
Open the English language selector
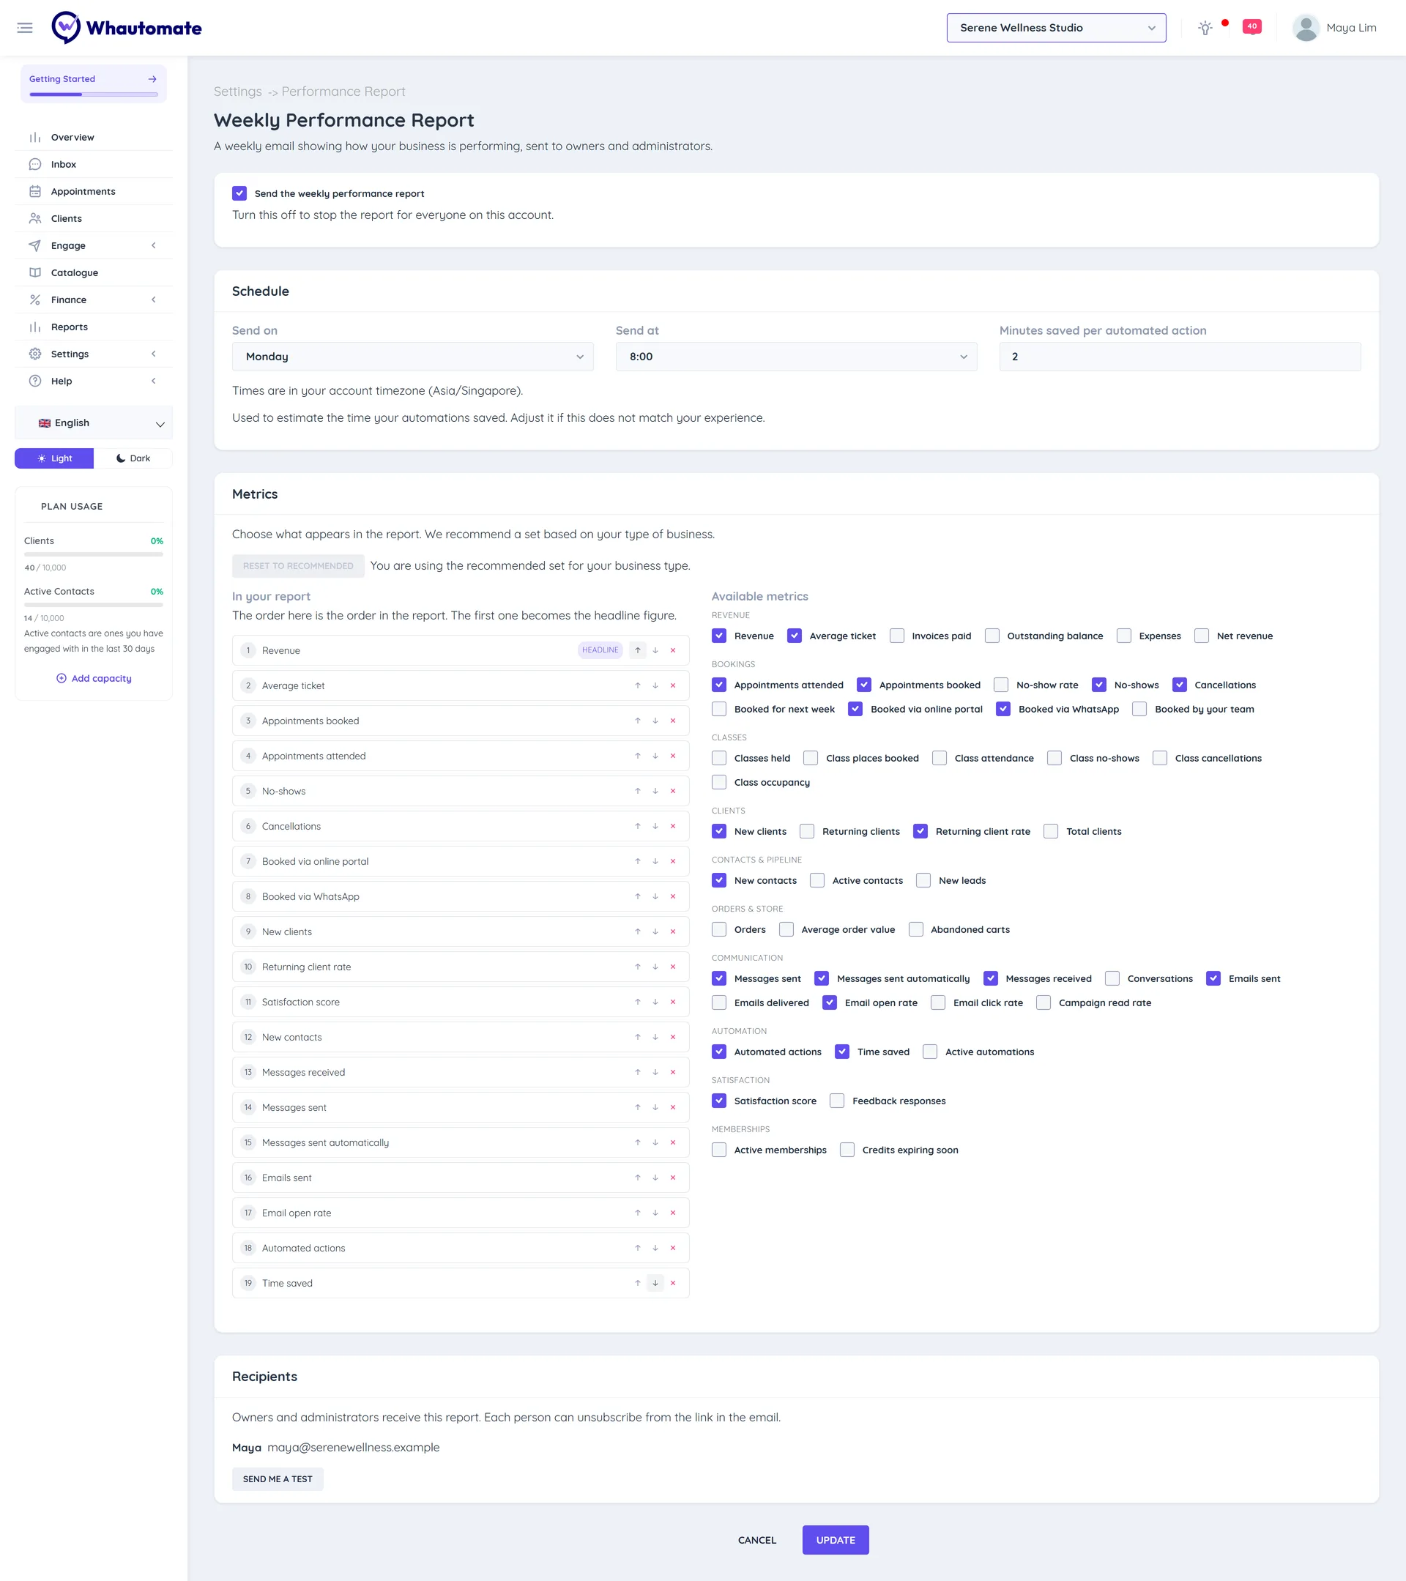tap(94, 423)
